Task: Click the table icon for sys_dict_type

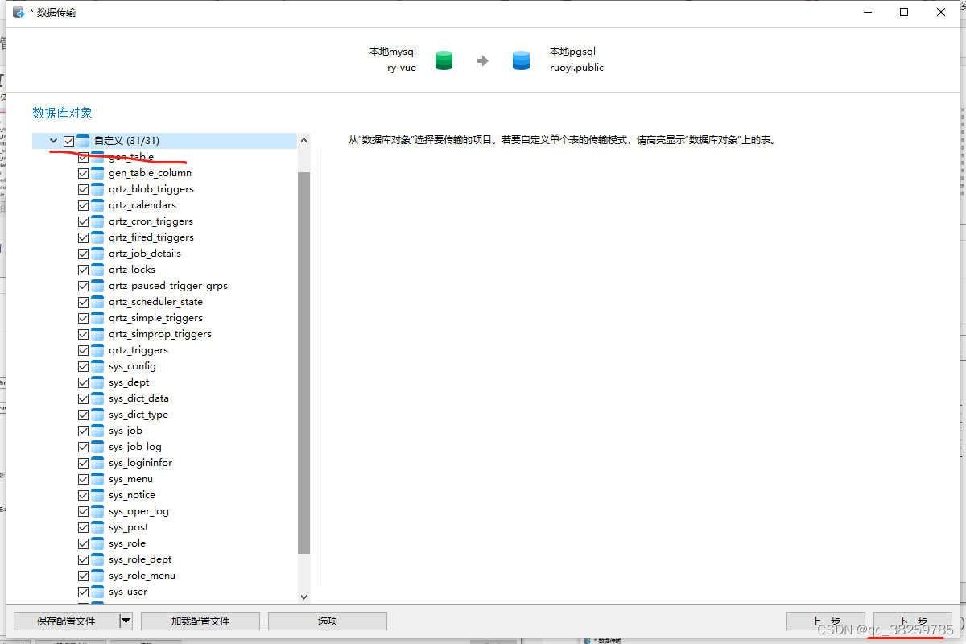Action: [x=97, y=415]
